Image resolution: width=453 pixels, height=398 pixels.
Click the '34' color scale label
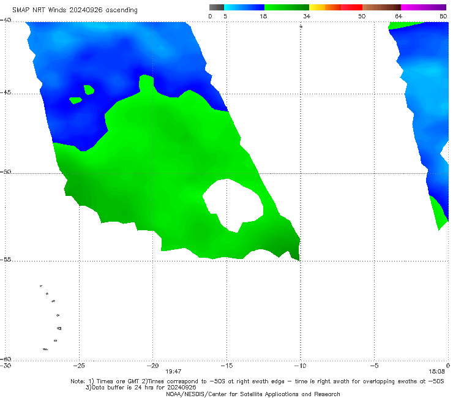(x=307, y=16)
